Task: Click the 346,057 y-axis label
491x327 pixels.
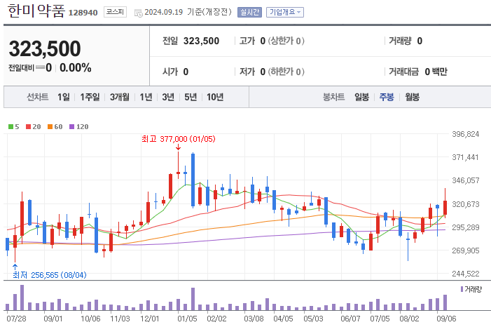Action: tap(465, 180)
